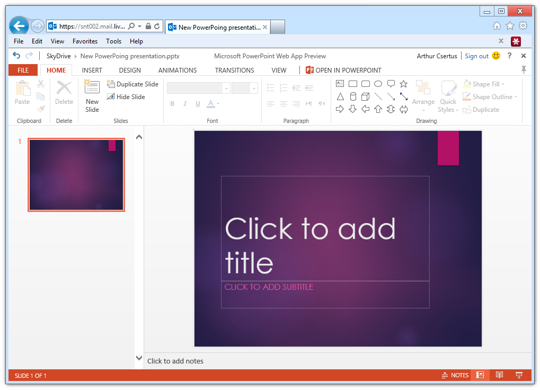This screenshot has width=540, height=390.
Task: Click the Copy icon in Clipboard group
Action: (x=41, y=96)
